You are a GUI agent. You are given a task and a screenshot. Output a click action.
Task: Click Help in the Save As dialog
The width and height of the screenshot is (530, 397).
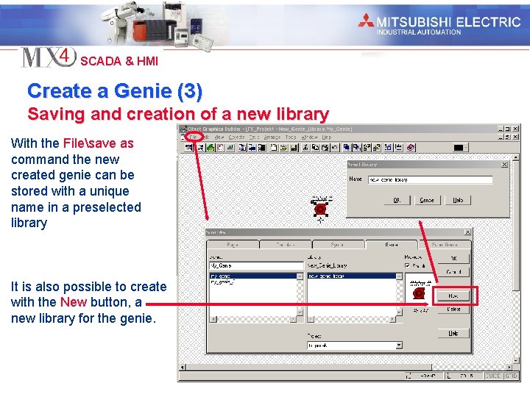(x=453, y=333)
